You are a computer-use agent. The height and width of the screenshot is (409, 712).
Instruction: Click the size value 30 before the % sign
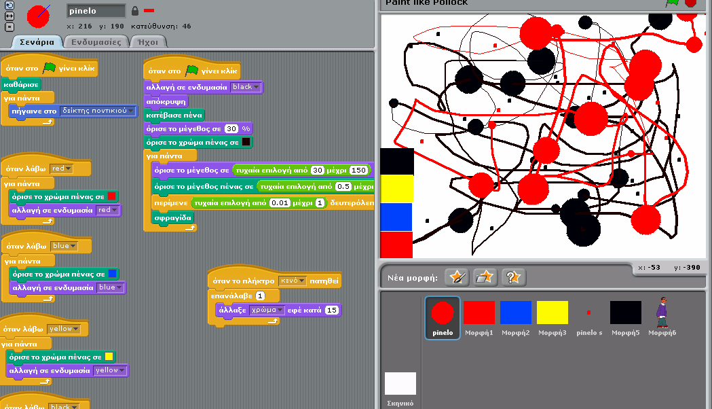click(231, 128)
